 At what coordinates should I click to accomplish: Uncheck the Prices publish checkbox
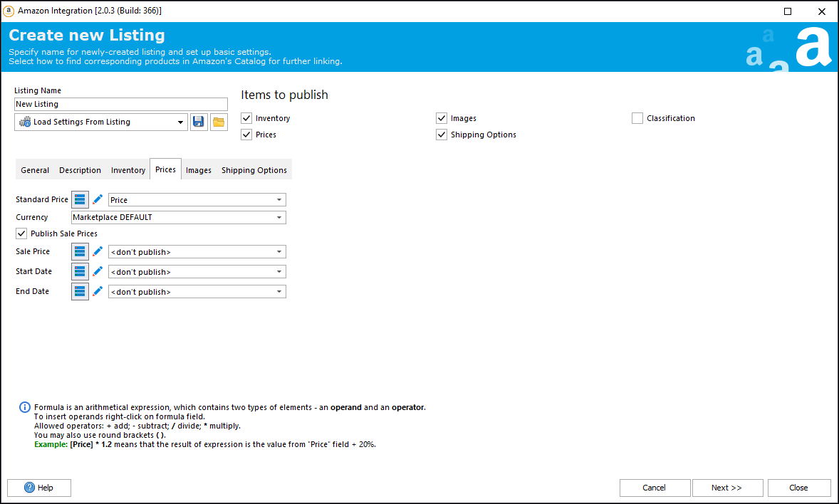pos(246,135)
